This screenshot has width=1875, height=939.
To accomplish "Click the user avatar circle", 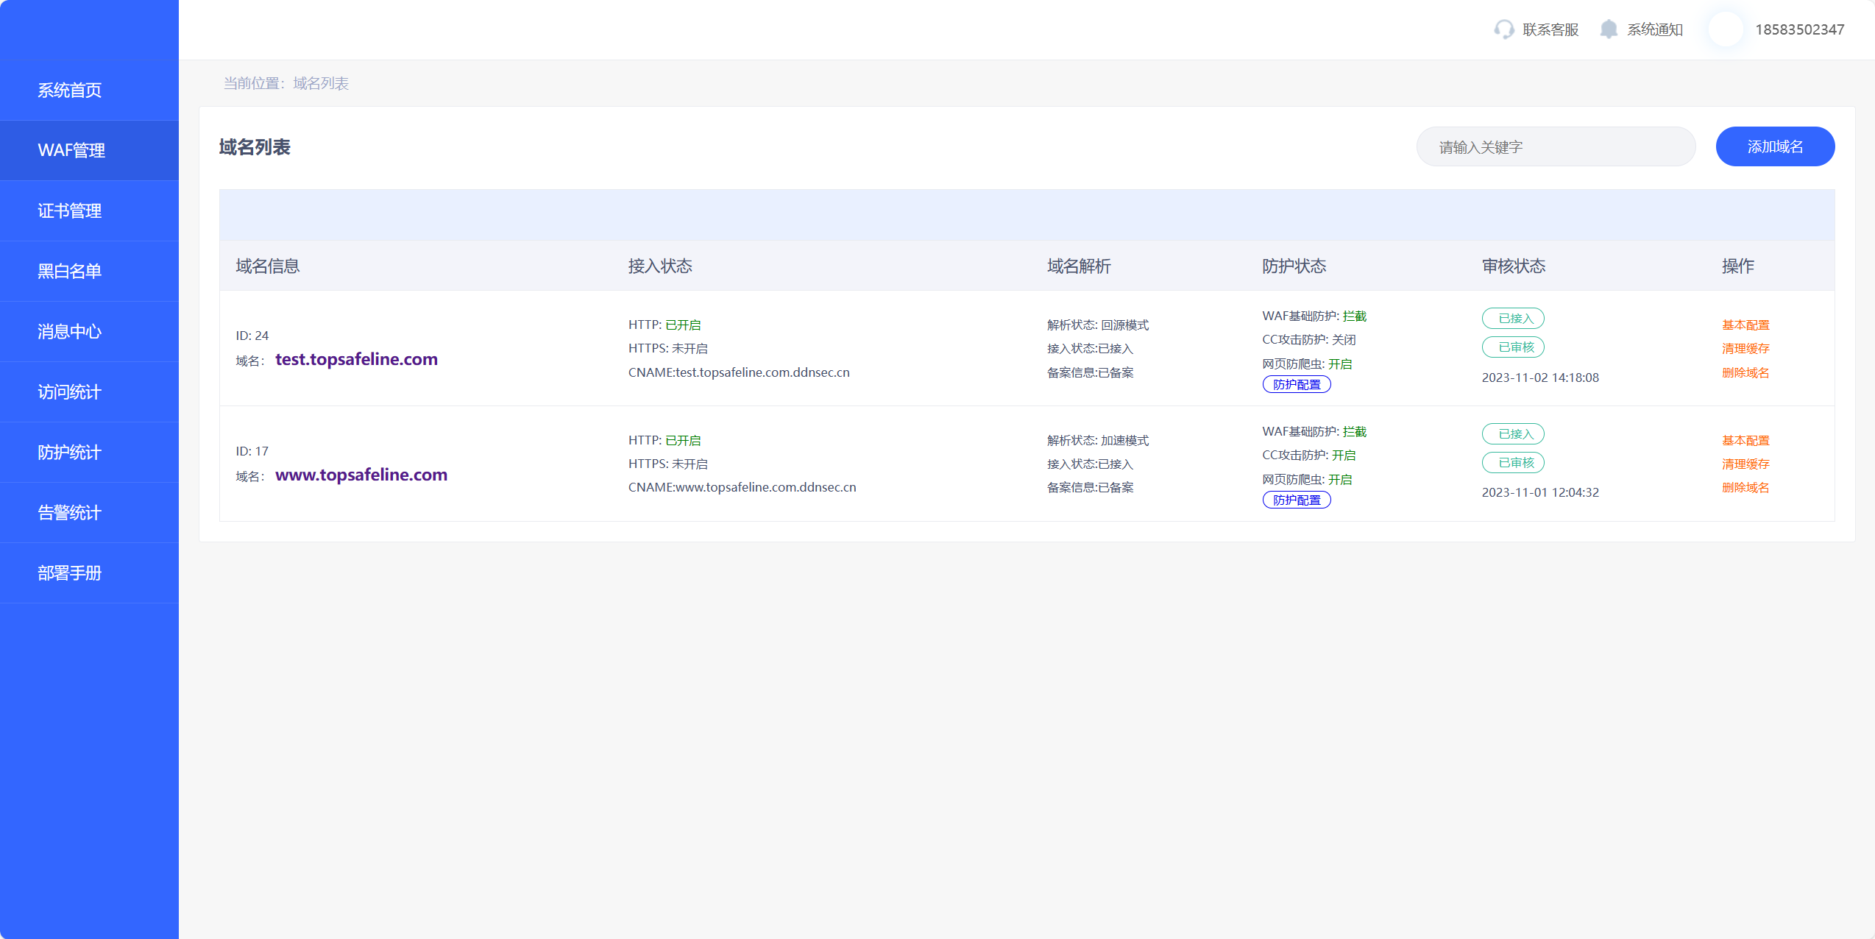I will (1725, 29).
